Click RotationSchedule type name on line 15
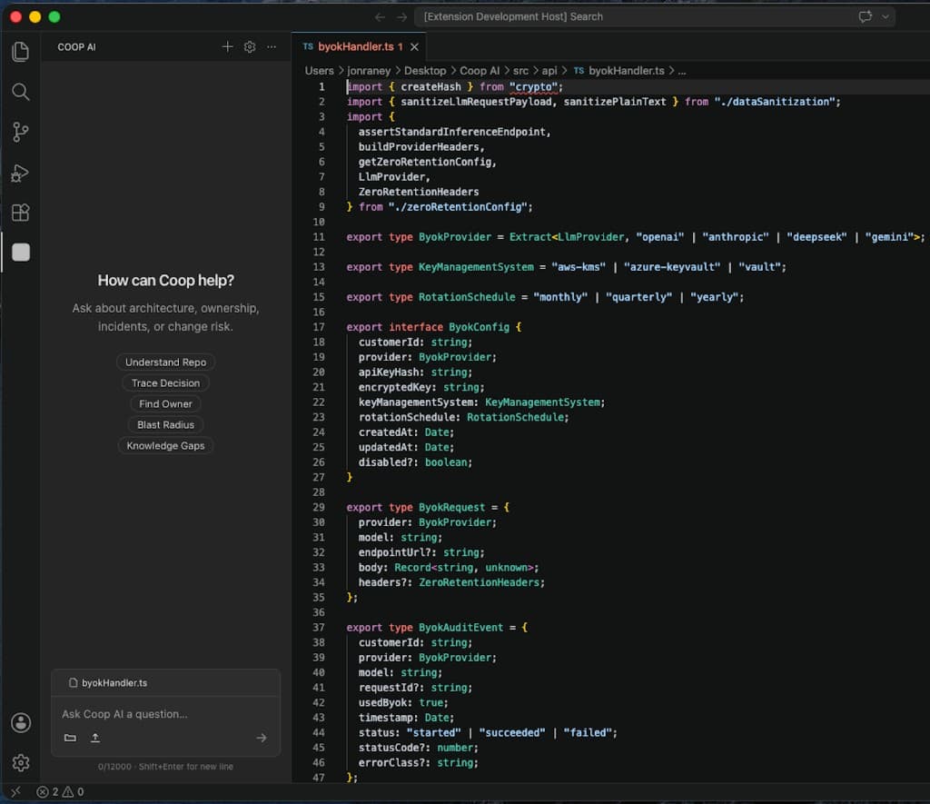This screenshot has width=930, height=804. pos(467,297)
